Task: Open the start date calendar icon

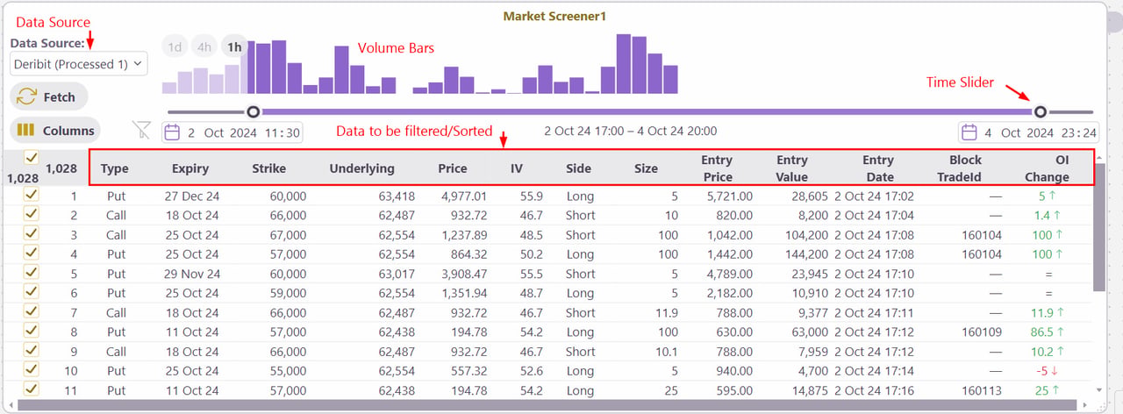Action: [173, 132]
